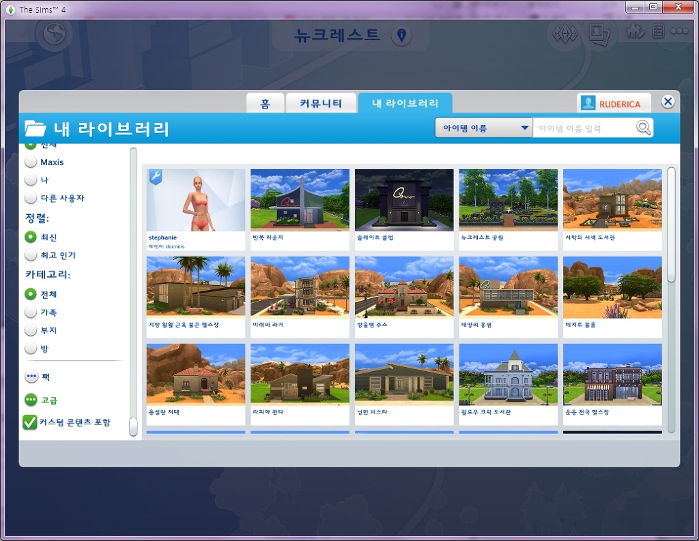Viewport: 699px width, 541px height.
Task: Select the 다른 사용자 radio button
Action: [31, 197]
